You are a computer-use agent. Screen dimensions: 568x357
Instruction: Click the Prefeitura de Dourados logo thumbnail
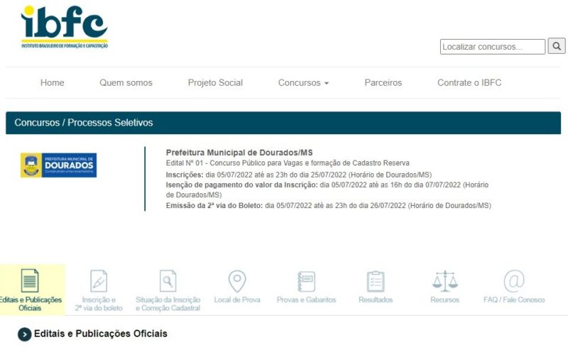pyautogui.click(x=58, y=165)
